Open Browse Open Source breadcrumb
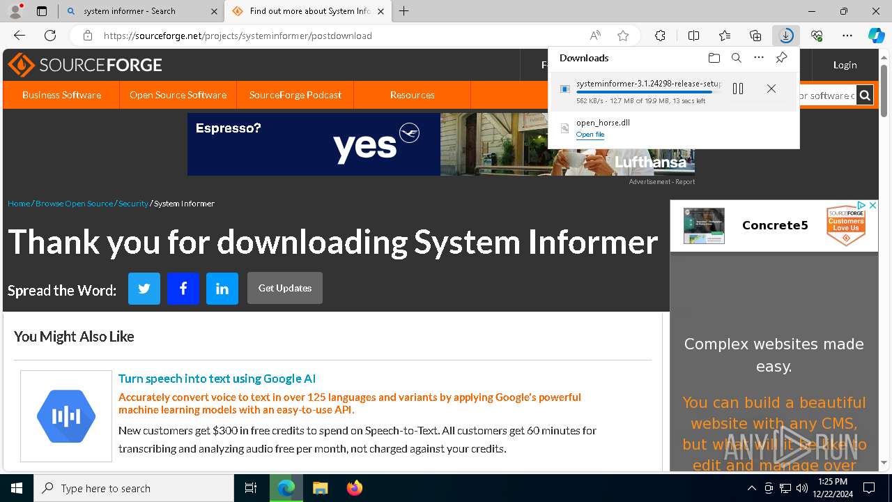This screenshot has height=502, width=892. click(x=74, y=204)
